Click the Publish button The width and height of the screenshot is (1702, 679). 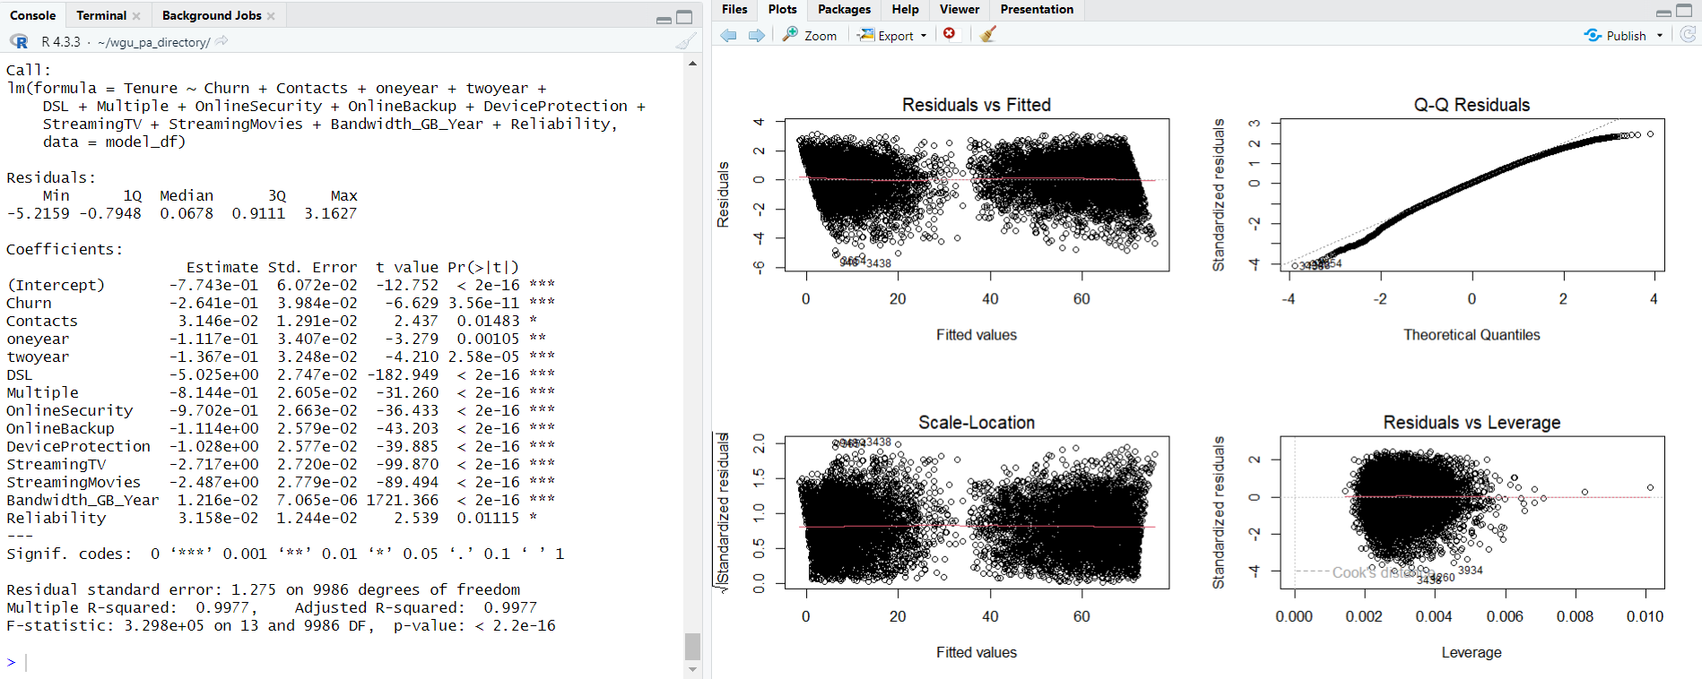1616,35
